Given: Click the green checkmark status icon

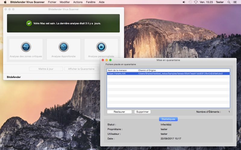Looking at the screenshot, I should pos(29,23).
